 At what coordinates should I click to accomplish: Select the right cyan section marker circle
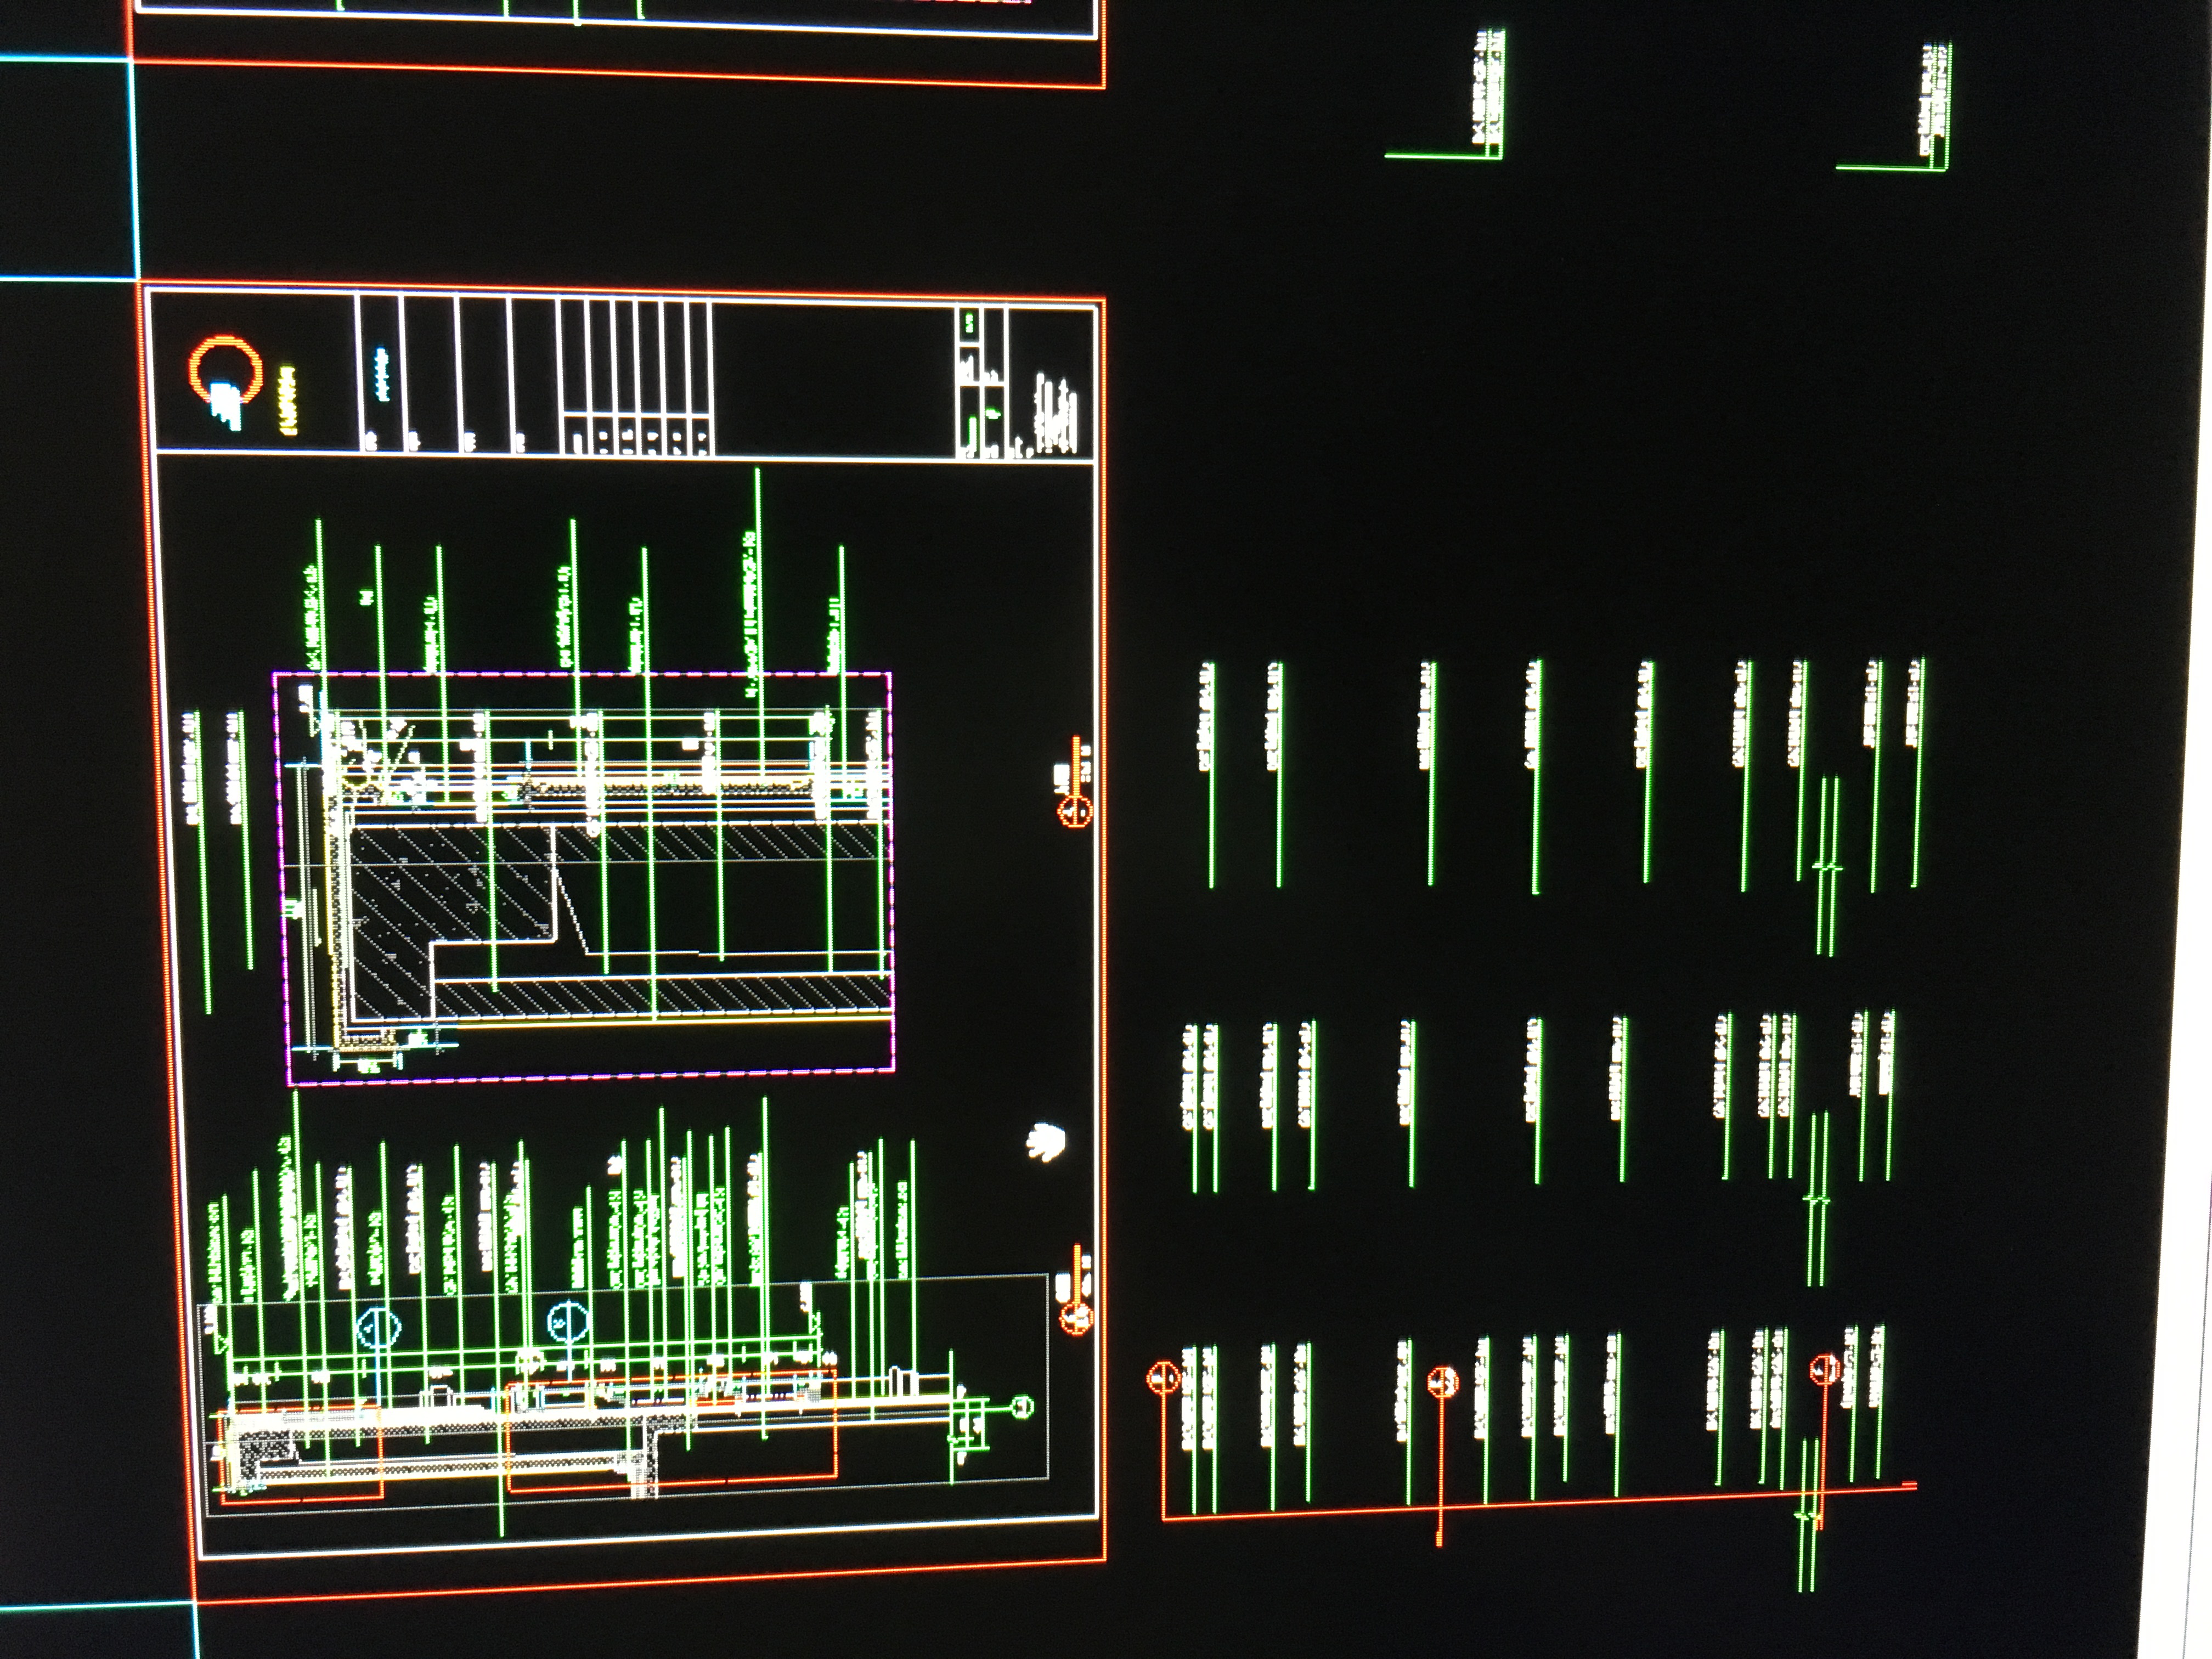[568, 1322]
